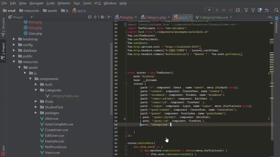The height and width of the screenshot is (157, 280).
Task: Select AutoComplete.vue file icon
Action: tap(42, 124)
